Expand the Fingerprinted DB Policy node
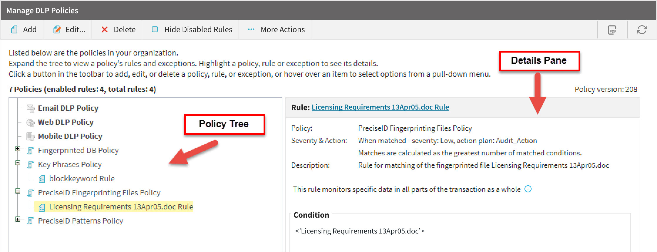The height and width of the screenshot is (252, 657). 18,149
